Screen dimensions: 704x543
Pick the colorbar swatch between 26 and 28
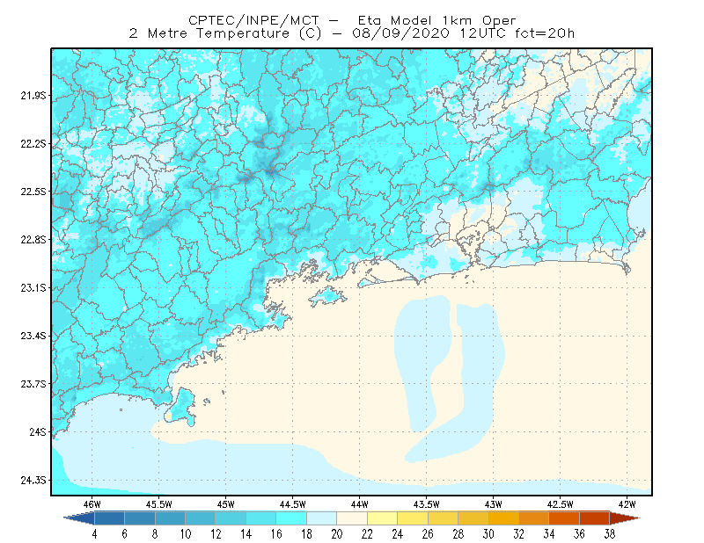[444, 518]
